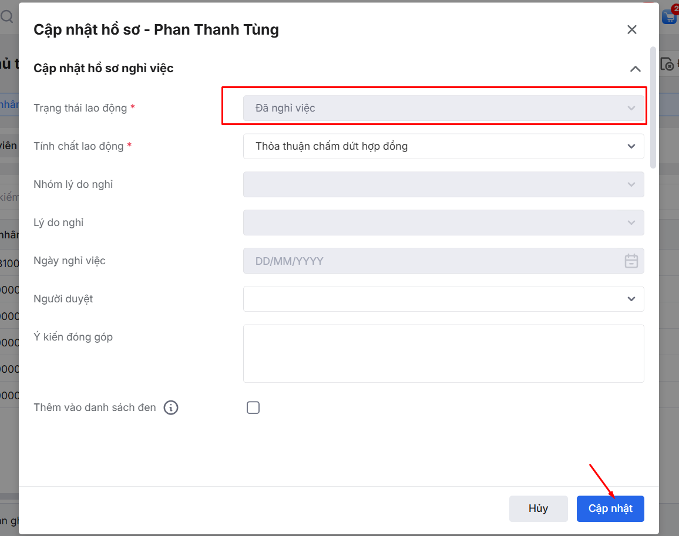Click the Ngày nghỉ việc date field
679x536 pixels.
(x=432, y=261)
